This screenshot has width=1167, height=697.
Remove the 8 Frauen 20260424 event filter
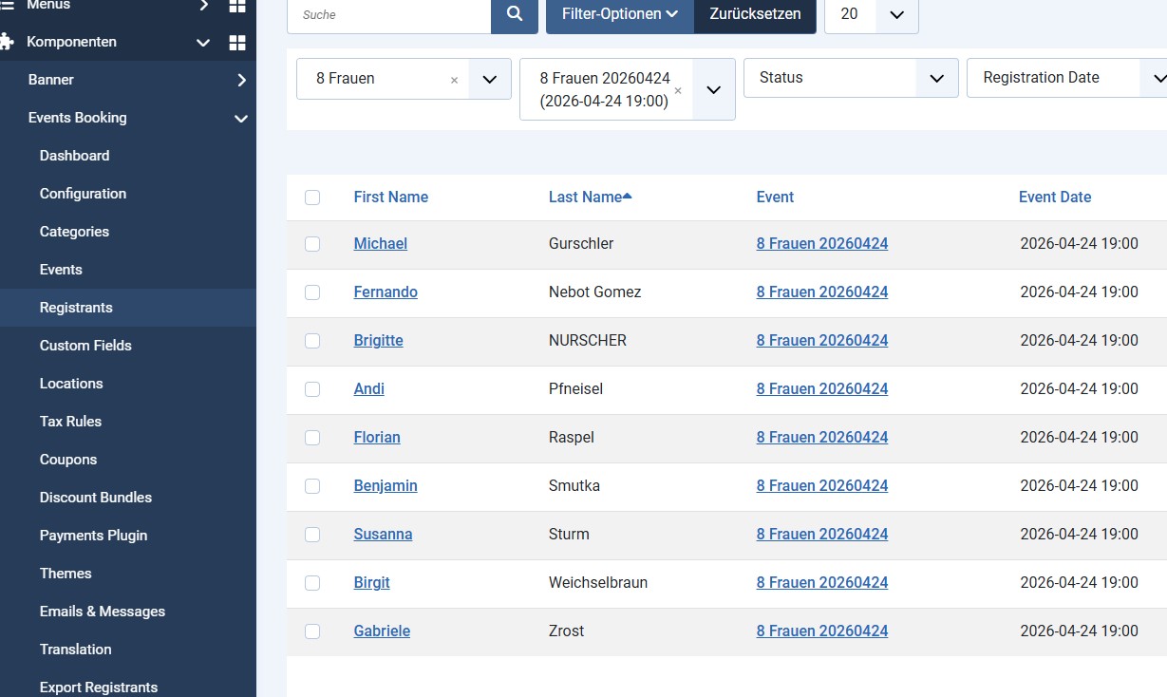(x=678, y=91)
